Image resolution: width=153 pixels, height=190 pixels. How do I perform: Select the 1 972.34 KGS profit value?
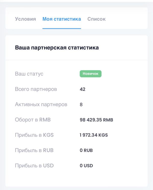point(94,135)
